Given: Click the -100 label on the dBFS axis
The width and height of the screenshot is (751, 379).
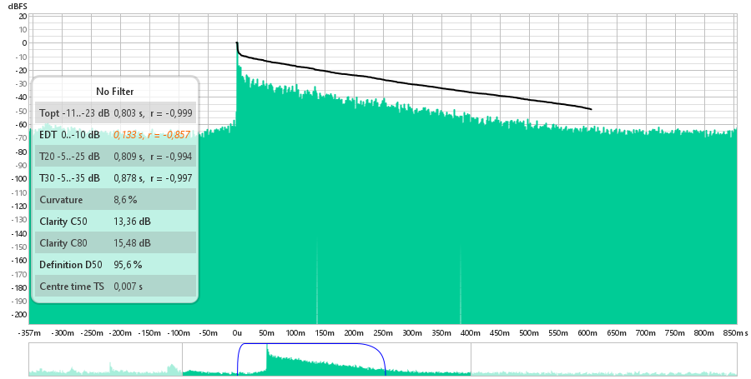Looking at the screenshot, I should pos(16,179).
